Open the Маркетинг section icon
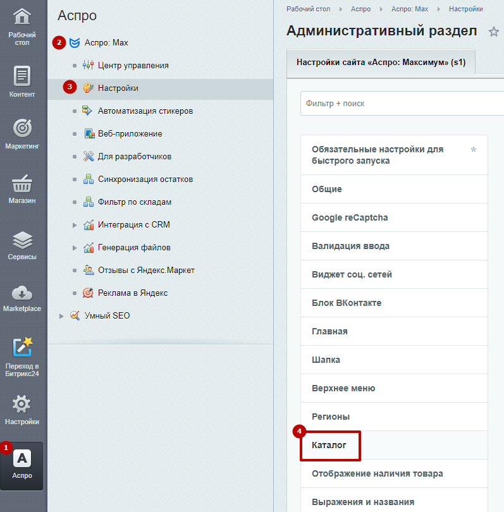Viewport: 504px width, 512px height. click(x=22, y=128)
